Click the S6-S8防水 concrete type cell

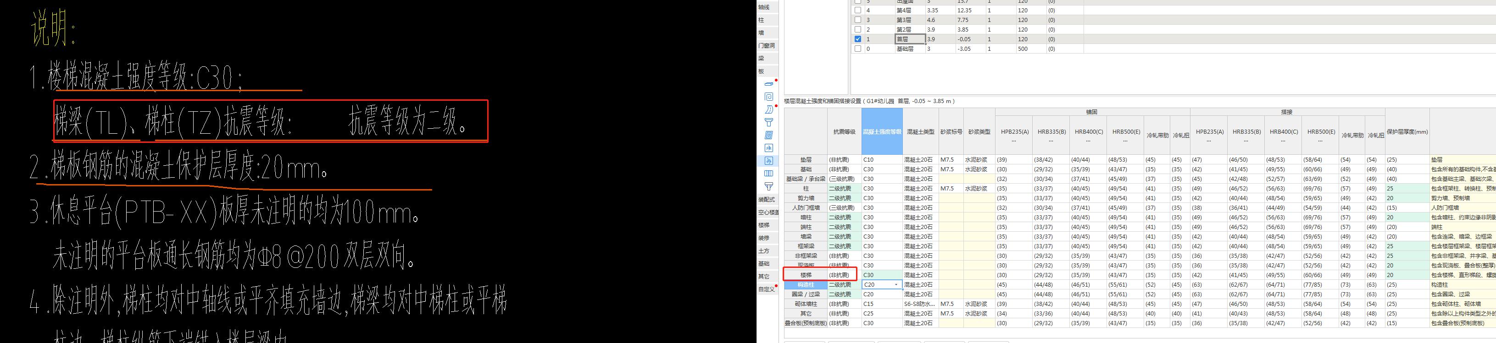point(920,304)
